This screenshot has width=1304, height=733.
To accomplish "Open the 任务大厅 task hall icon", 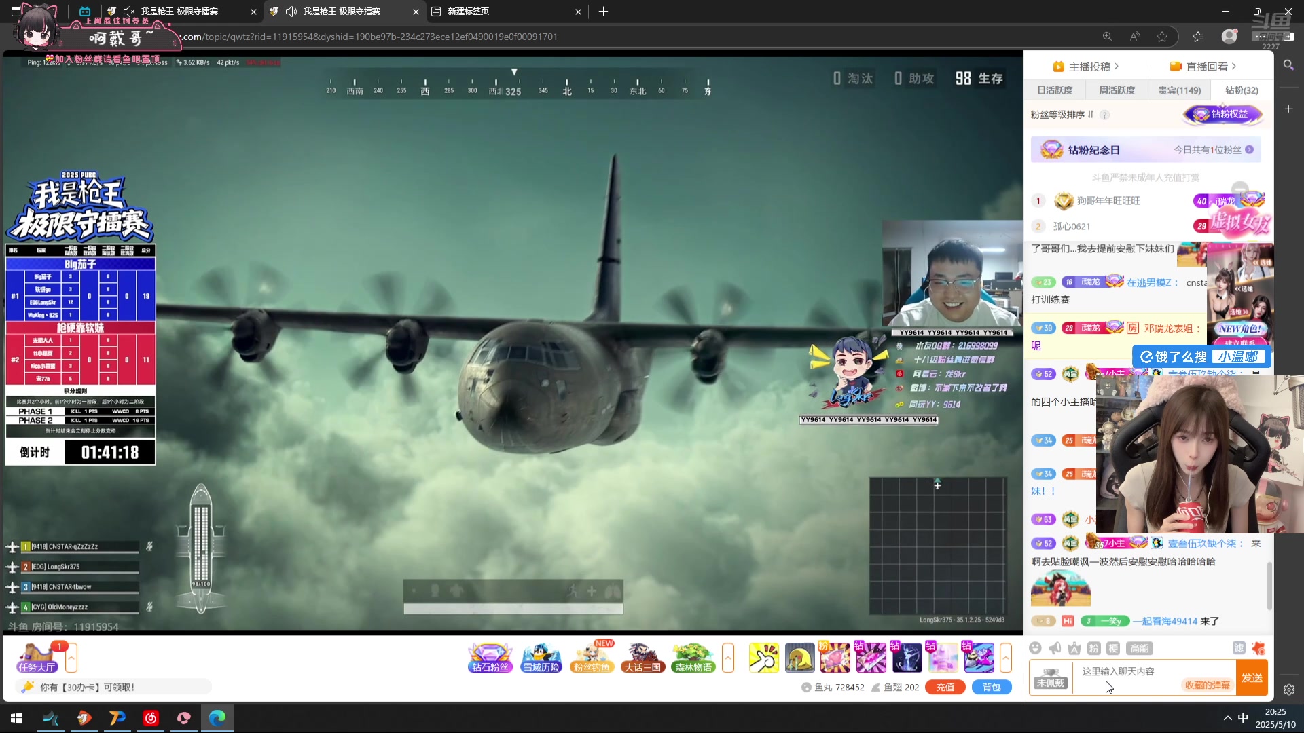I will point(37,657).
